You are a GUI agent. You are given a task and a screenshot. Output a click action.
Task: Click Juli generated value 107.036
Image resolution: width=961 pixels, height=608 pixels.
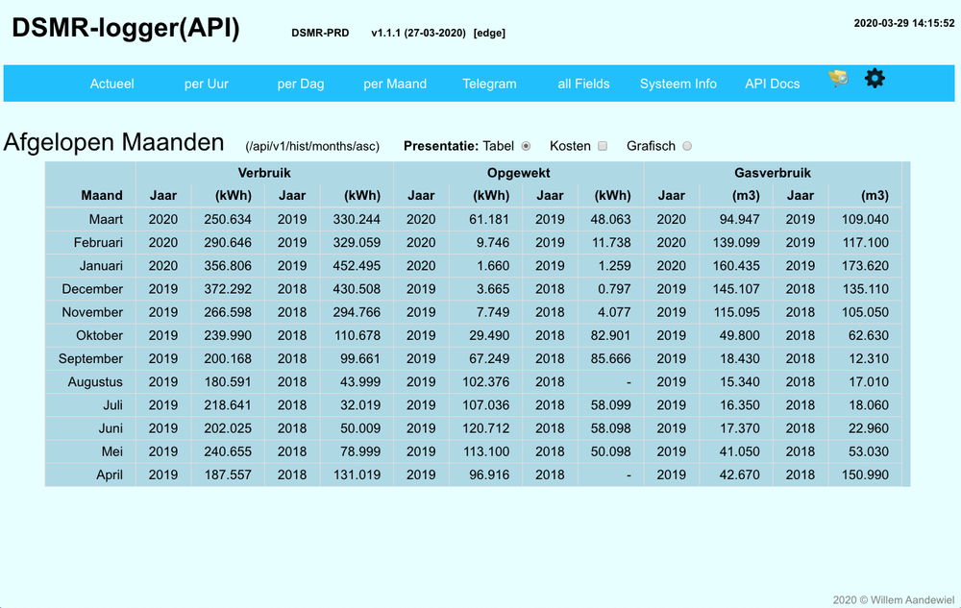486,405
